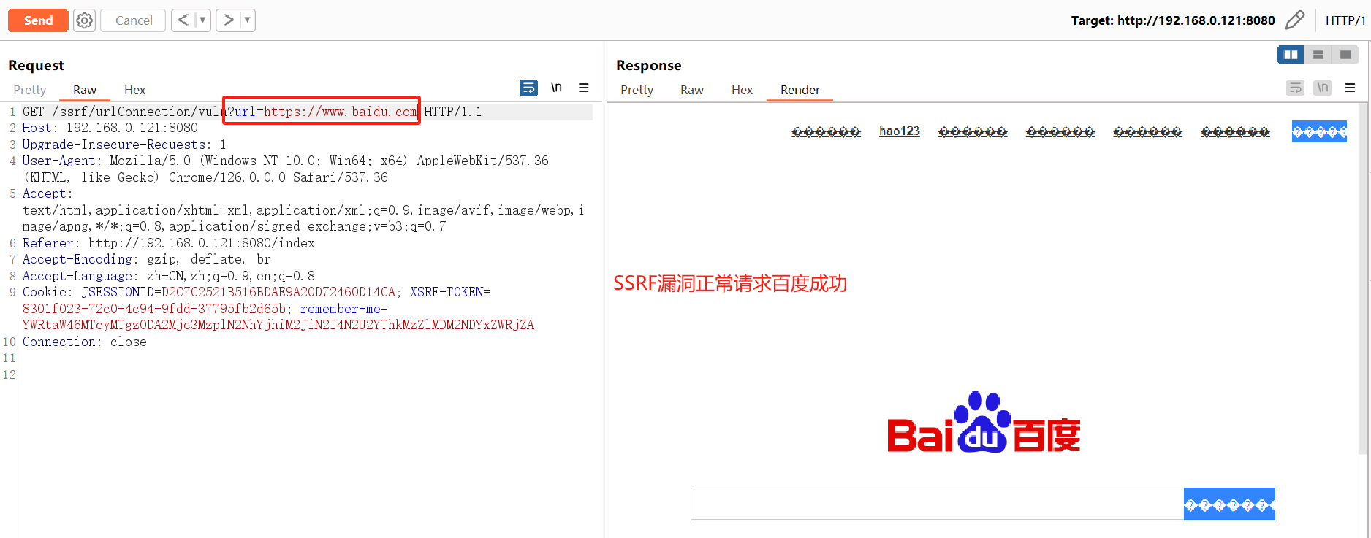Choose side-by-side layout icon
The image size is (1371, 538).
(x=1291, y=55)
